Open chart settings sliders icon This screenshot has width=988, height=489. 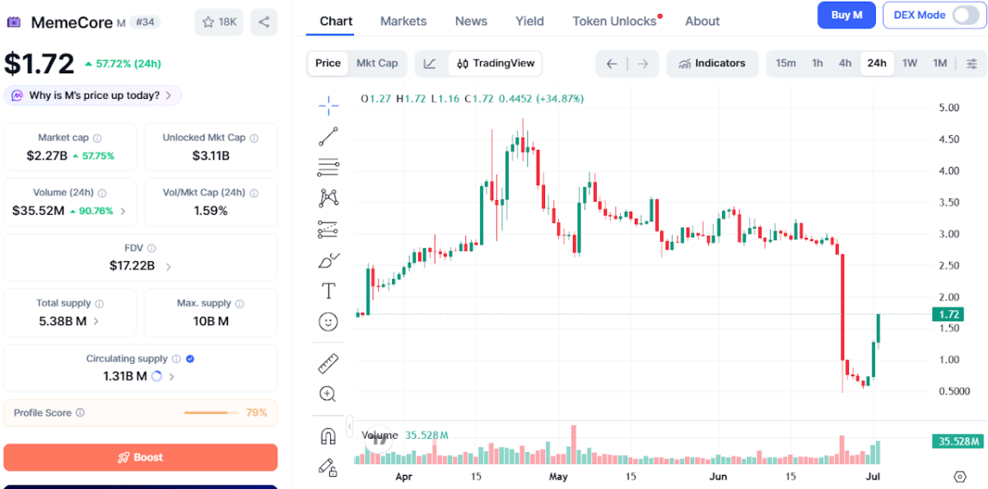point(972,63)
